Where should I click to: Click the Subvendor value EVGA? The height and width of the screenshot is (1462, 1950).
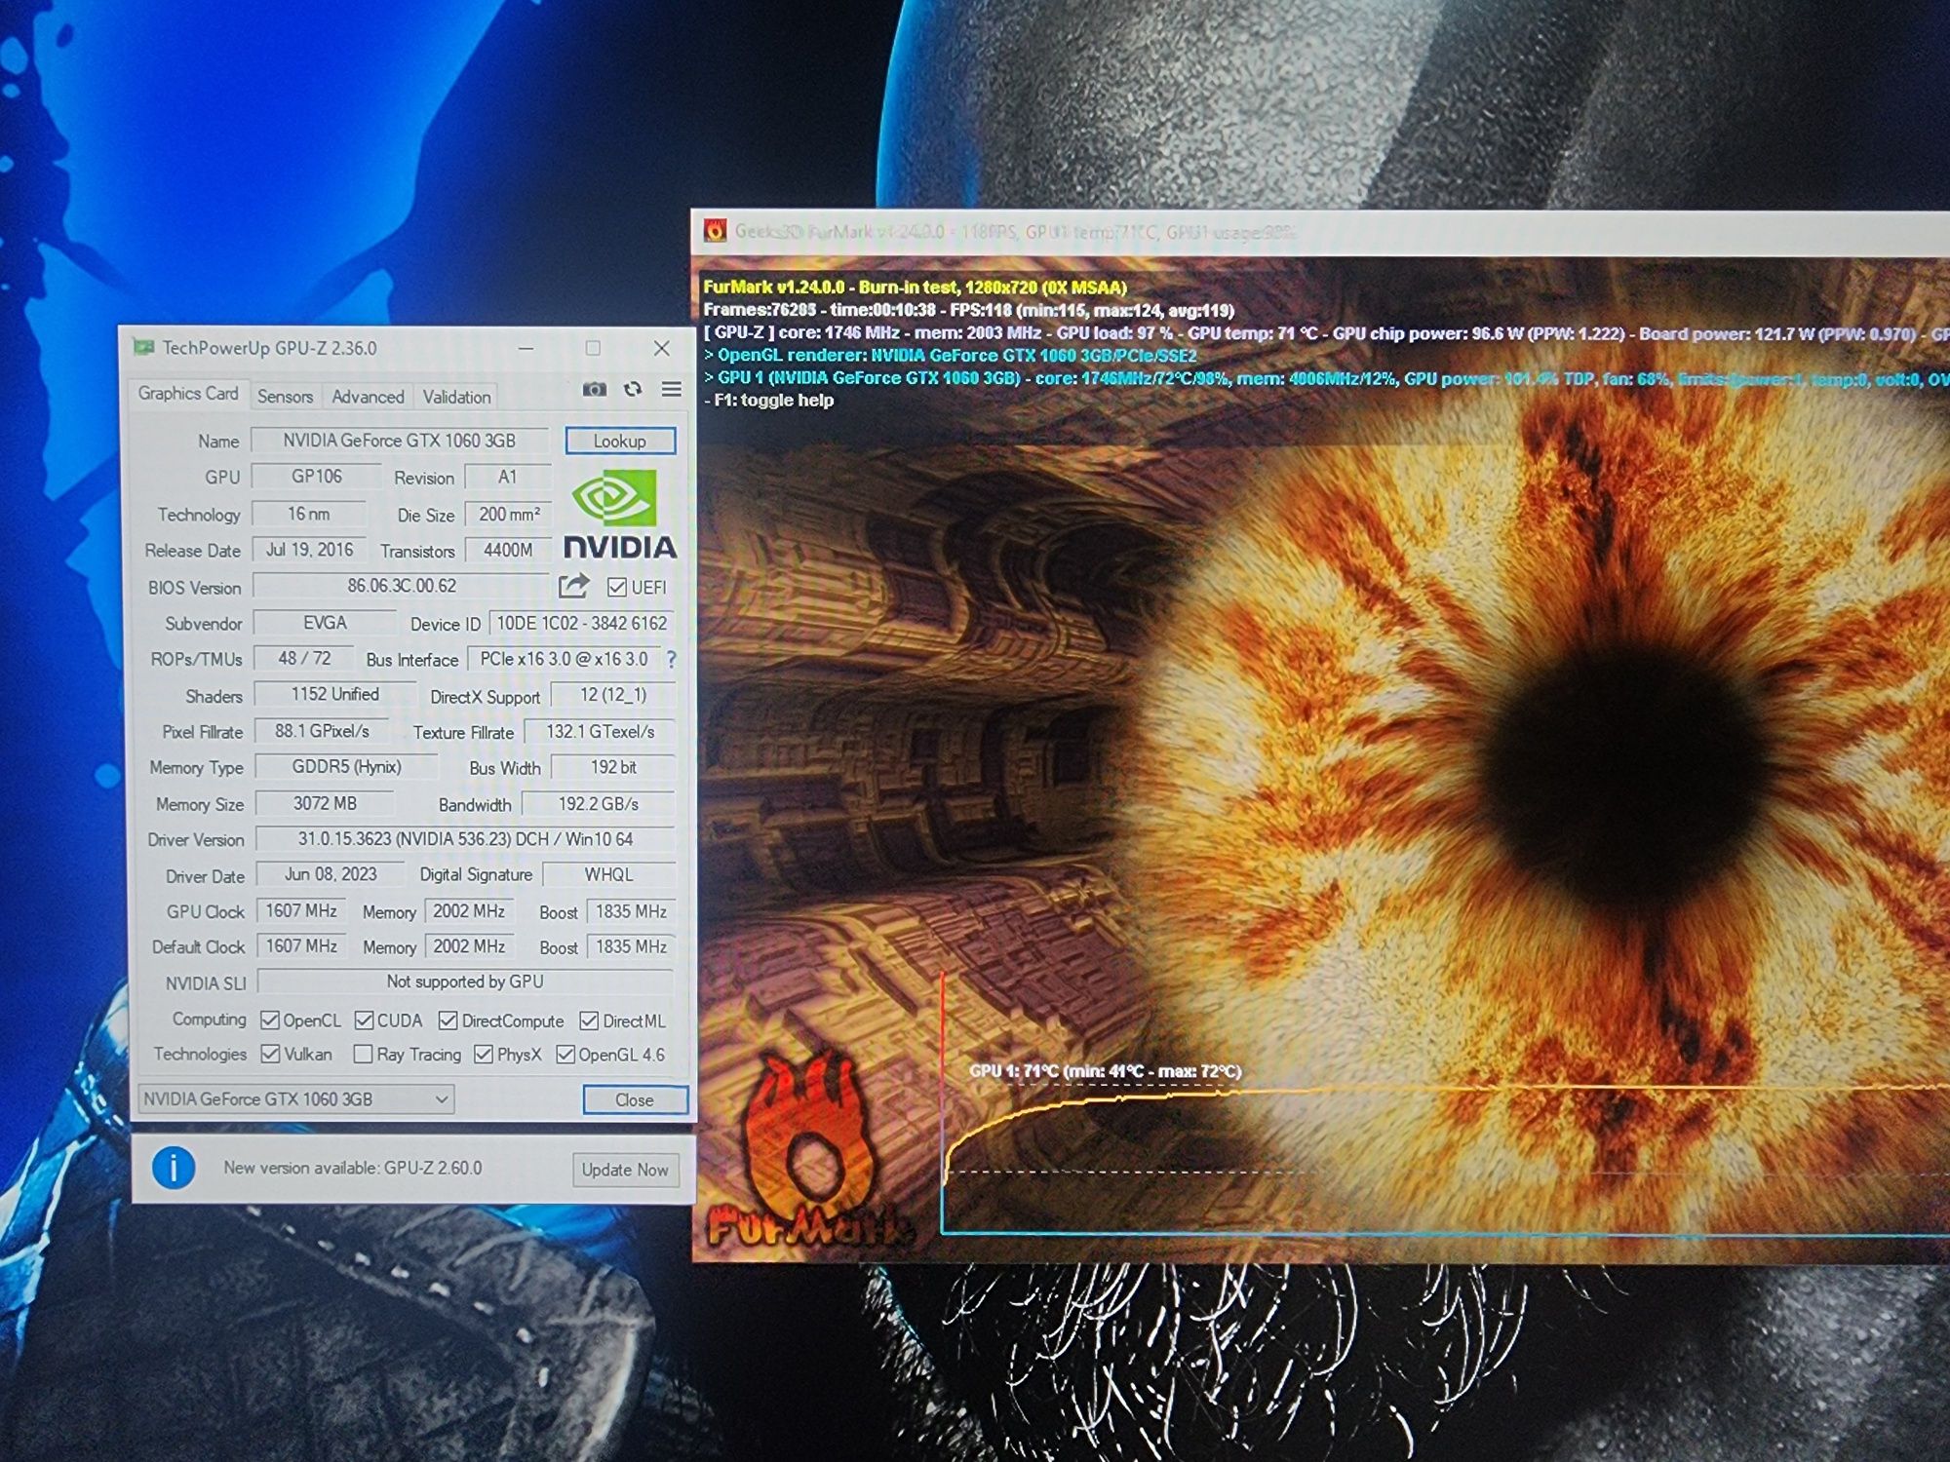pos(325,623)
